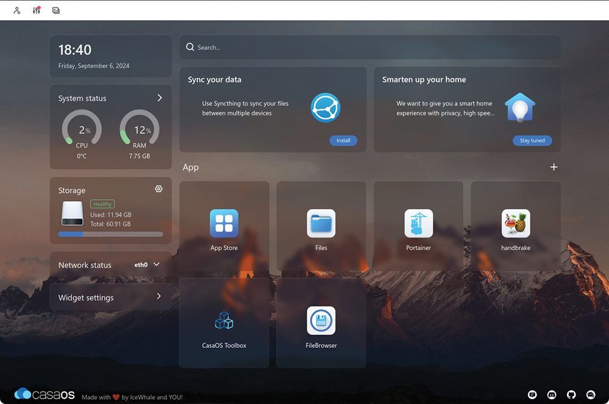Click the CasaOS logo
Screen dimensions: 609x404
44,394
